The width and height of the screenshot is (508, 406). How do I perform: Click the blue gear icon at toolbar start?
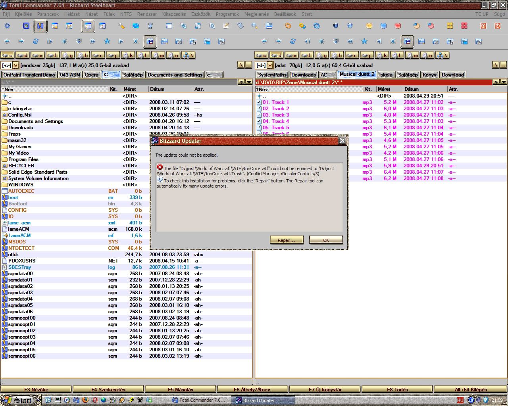(7, 26)
